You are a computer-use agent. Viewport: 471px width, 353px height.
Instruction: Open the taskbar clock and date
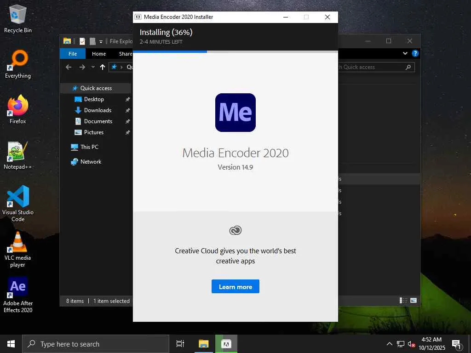tap(431, 344)
